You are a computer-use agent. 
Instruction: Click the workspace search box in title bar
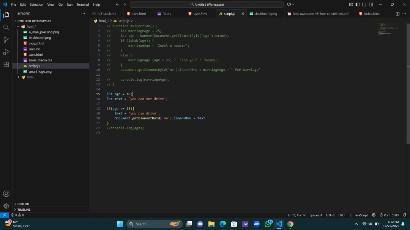[x=207, y=5]
